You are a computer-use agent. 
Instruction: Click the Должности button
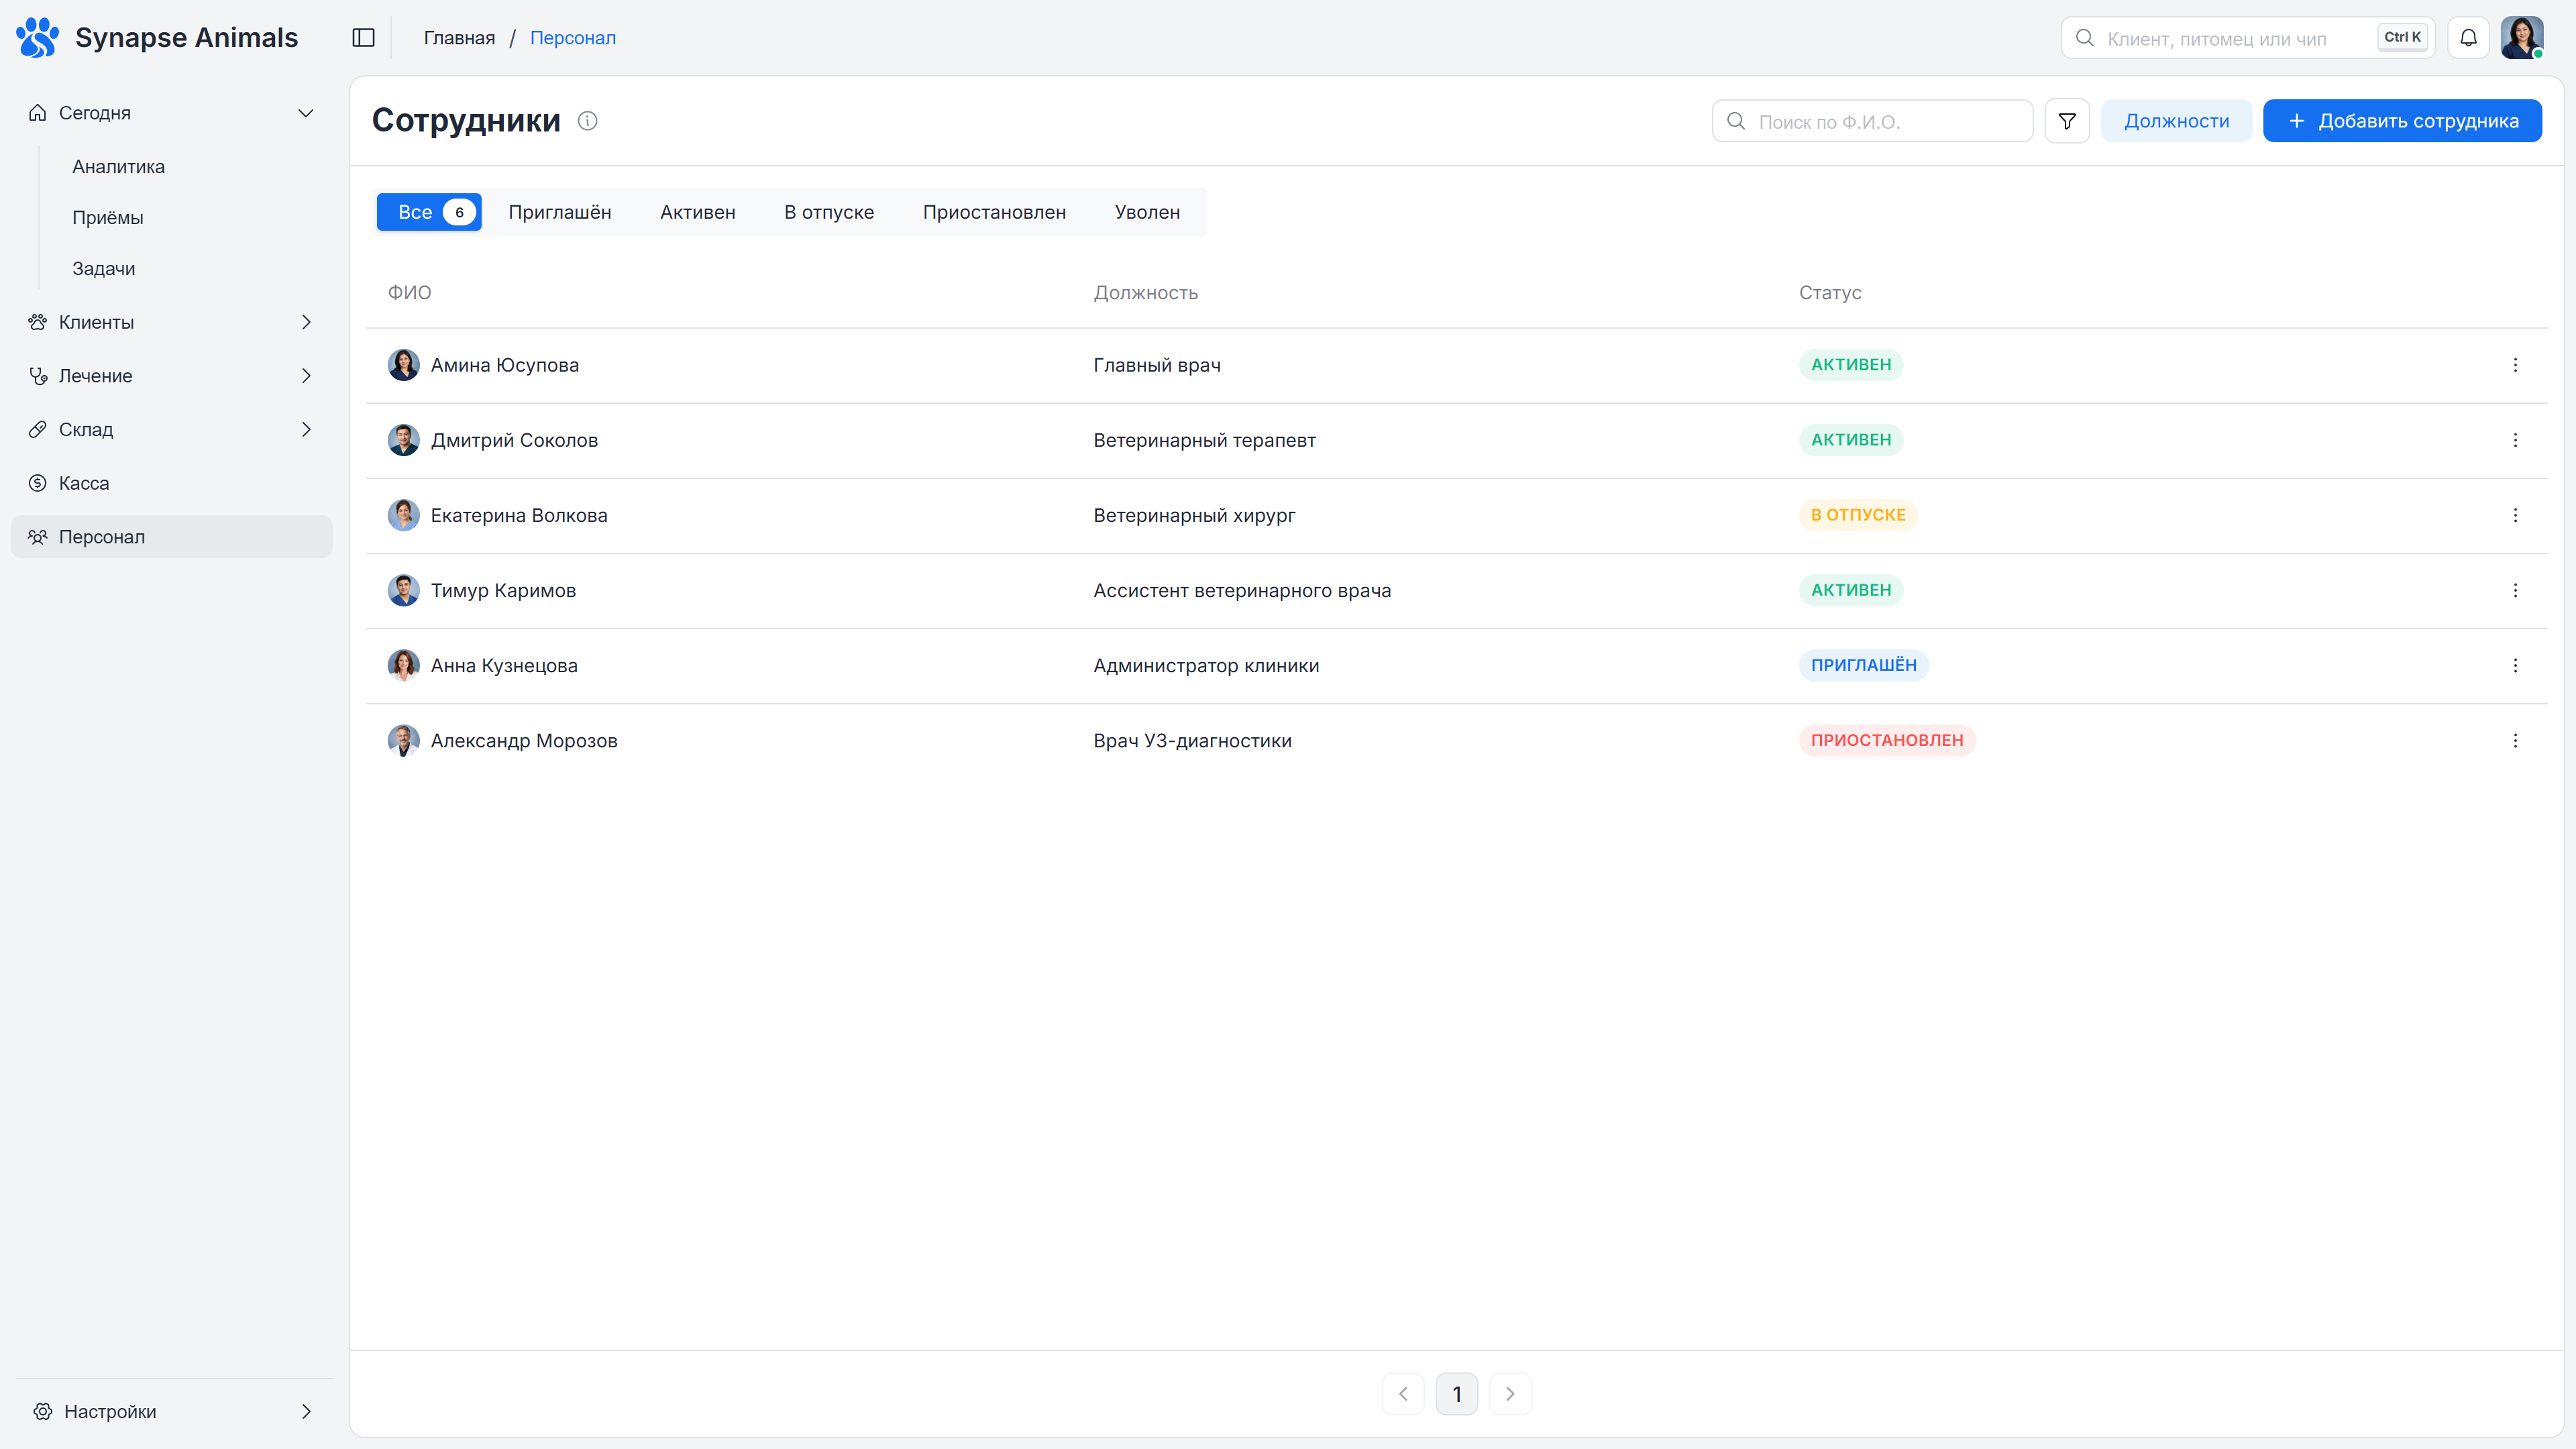(x=2176, y=121)
